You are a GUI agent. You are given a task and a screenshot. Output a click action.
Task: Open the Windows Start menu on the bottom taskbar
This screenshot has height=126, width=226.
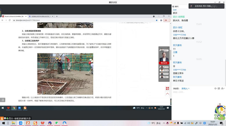pos(3,123)
